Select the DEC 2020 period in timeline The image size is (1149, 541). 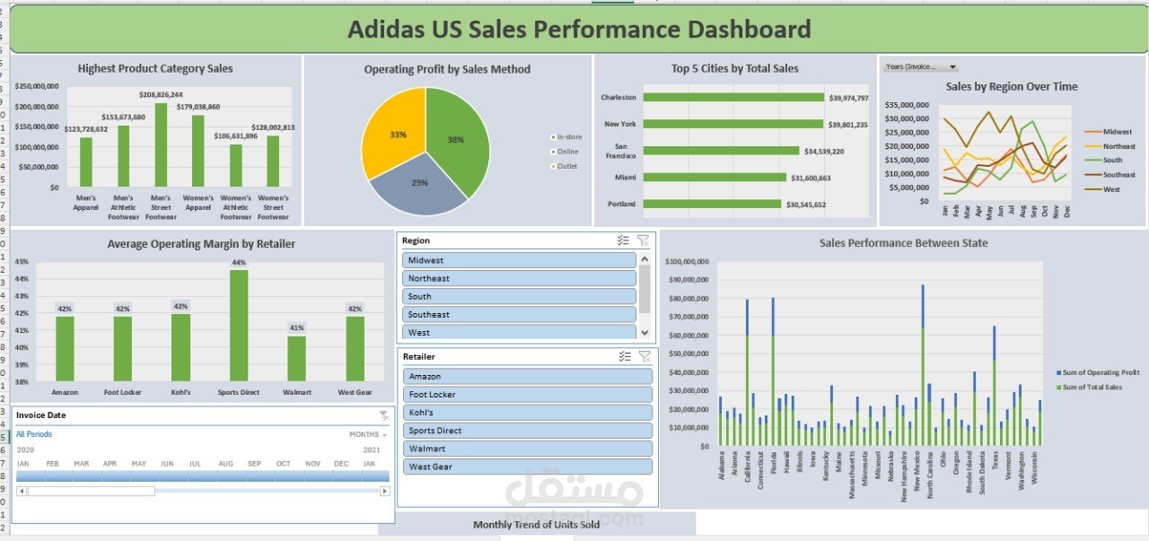click(x=347, y=476)
